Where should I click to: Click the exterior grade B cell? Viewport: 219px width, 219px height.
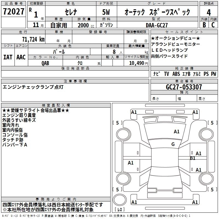tap(204, 25)
